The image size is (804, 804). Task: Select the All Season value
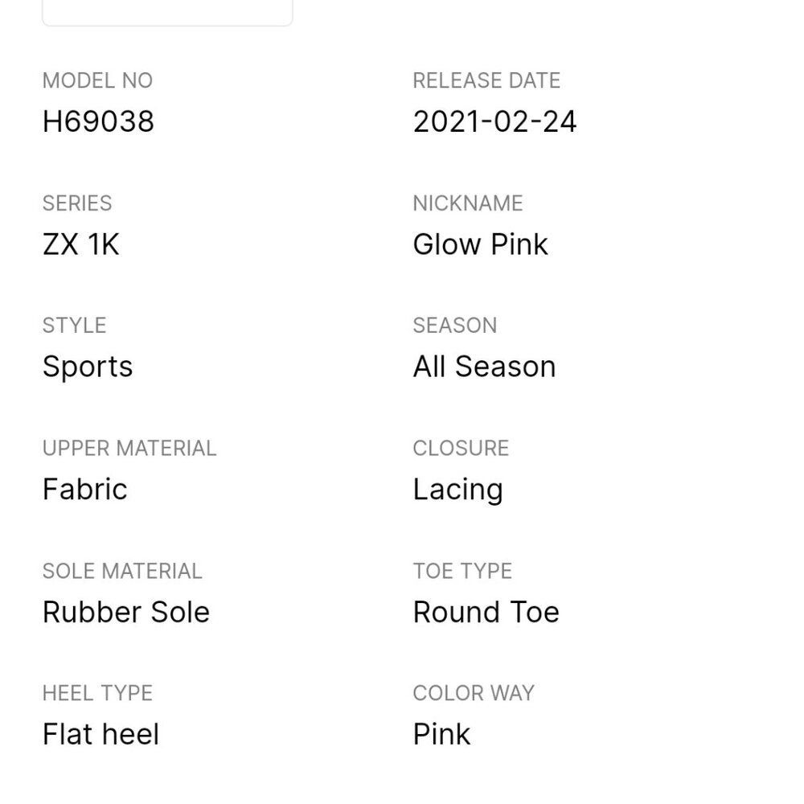[484, 367]
